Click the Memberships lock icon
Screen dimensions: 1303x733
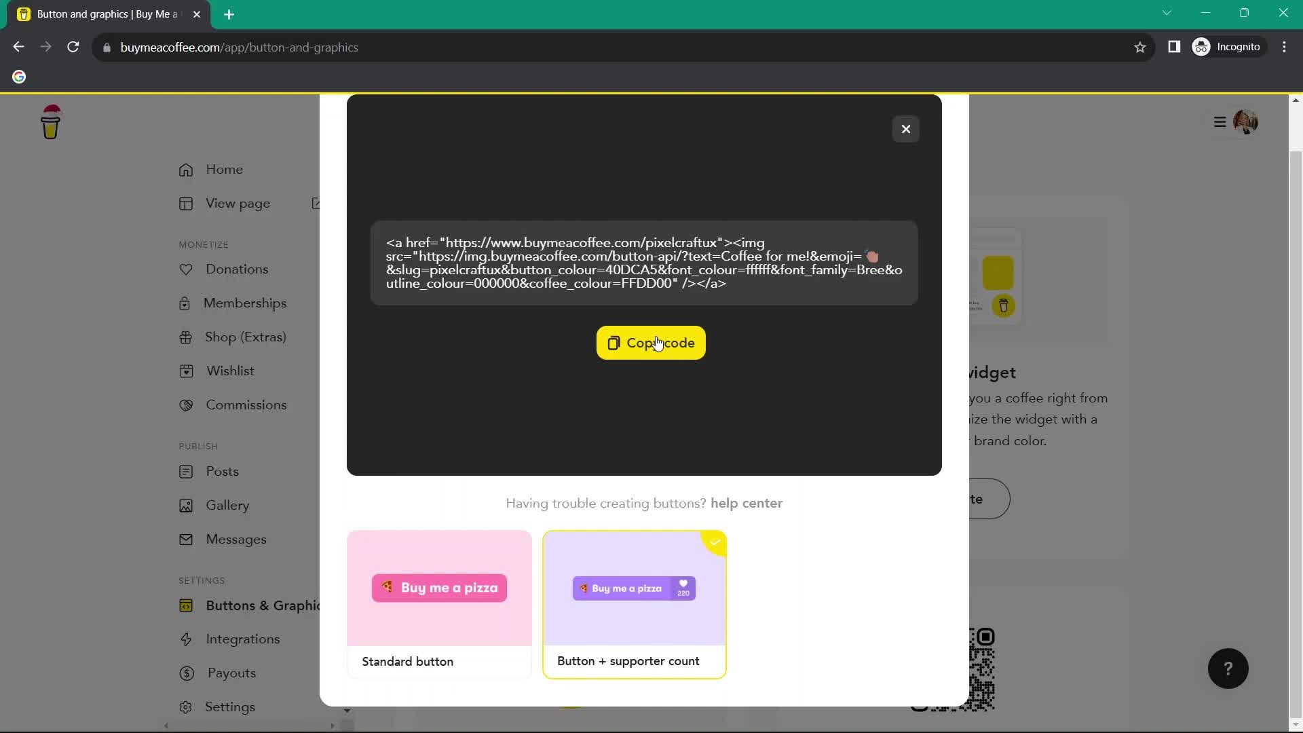pyautogui.click(x=185, y=303)
